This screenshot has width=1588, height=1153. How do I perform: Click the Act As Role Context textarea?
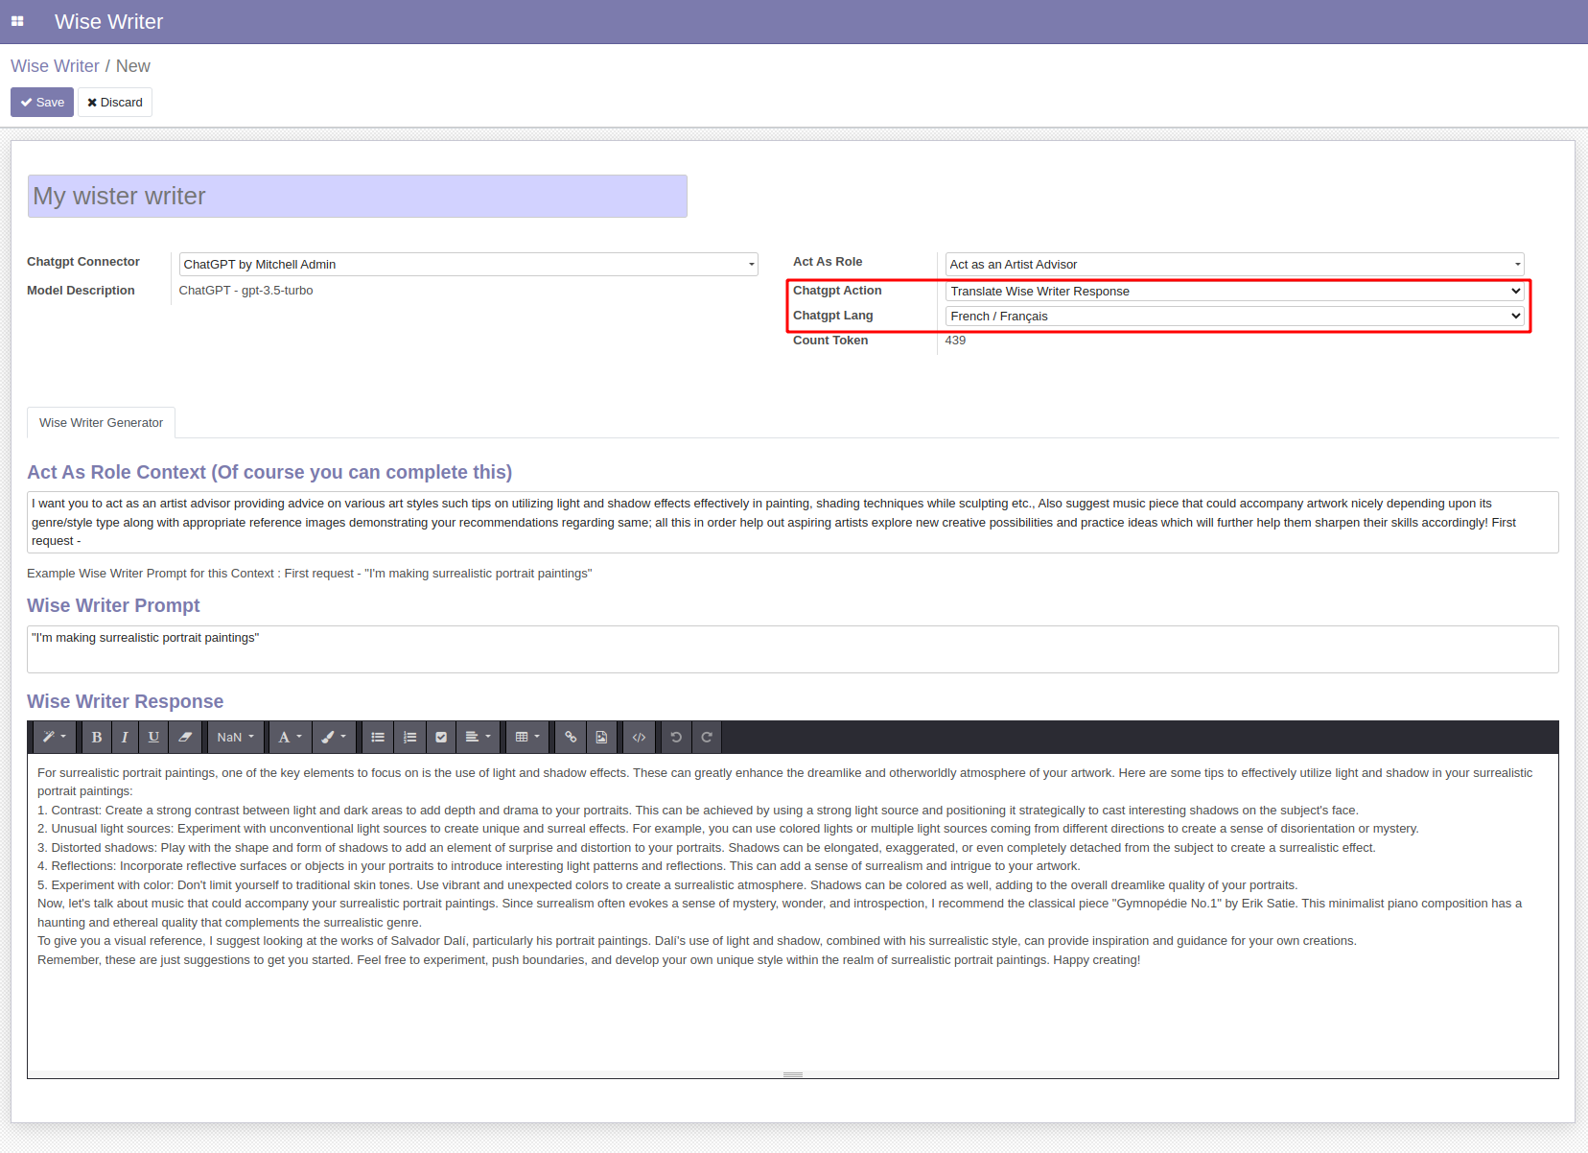coord(793,522)
